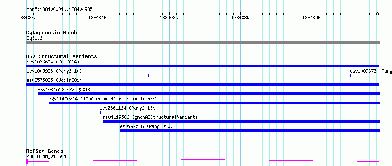Viewport: 392px width, 166px height.
Task: Click the magenta KDM3B exon block
Action: [x=27, y=162]
